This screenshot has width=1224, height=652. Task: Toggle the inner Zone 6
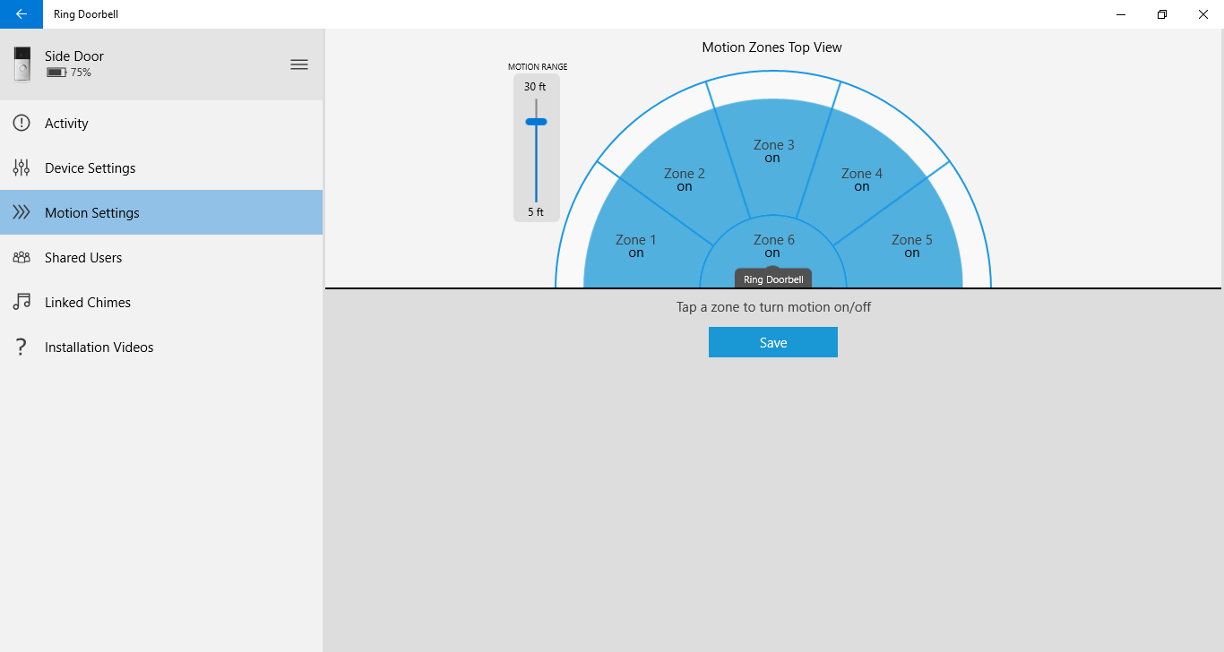[x=773, y=245]
